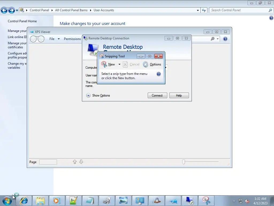Click the Page number field in XPS Viewer
Image resolution: width=274 pixels, height=206 pixels.
48,162
